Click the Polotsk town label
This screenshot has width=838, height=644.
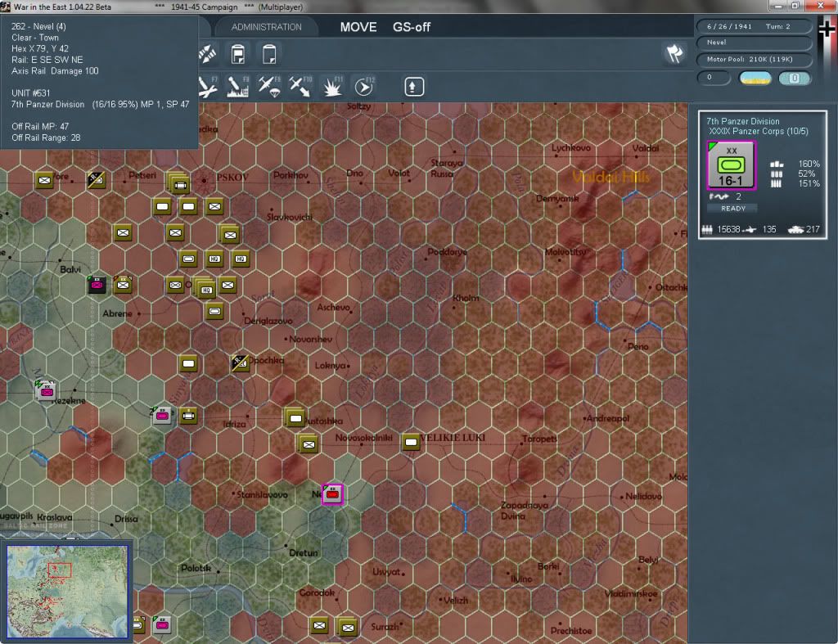click(x=196, y=568)
